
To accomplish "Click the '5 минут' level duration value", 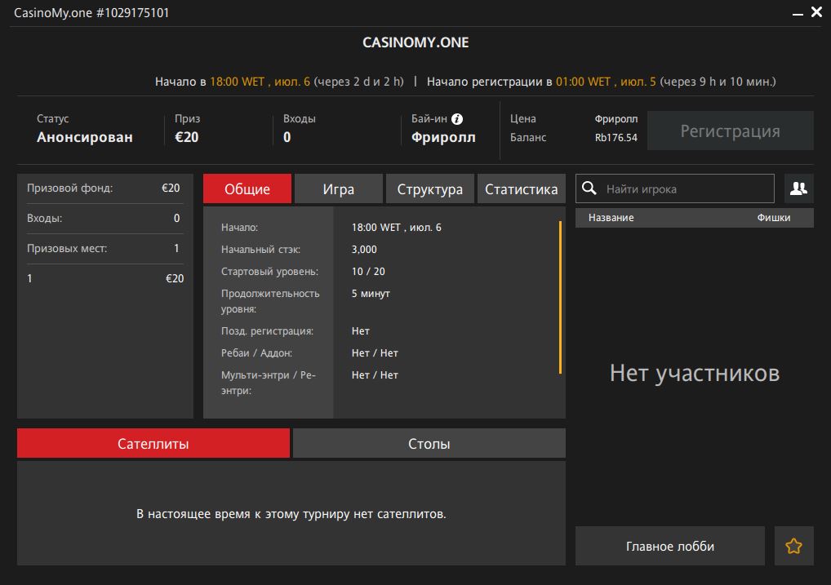I will 371,293.
